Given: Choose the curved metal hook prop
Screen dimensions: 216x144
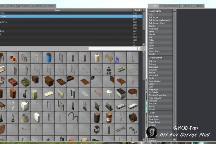Looking at the screenshot, I should pyautogui.click(x=73, y=118).
